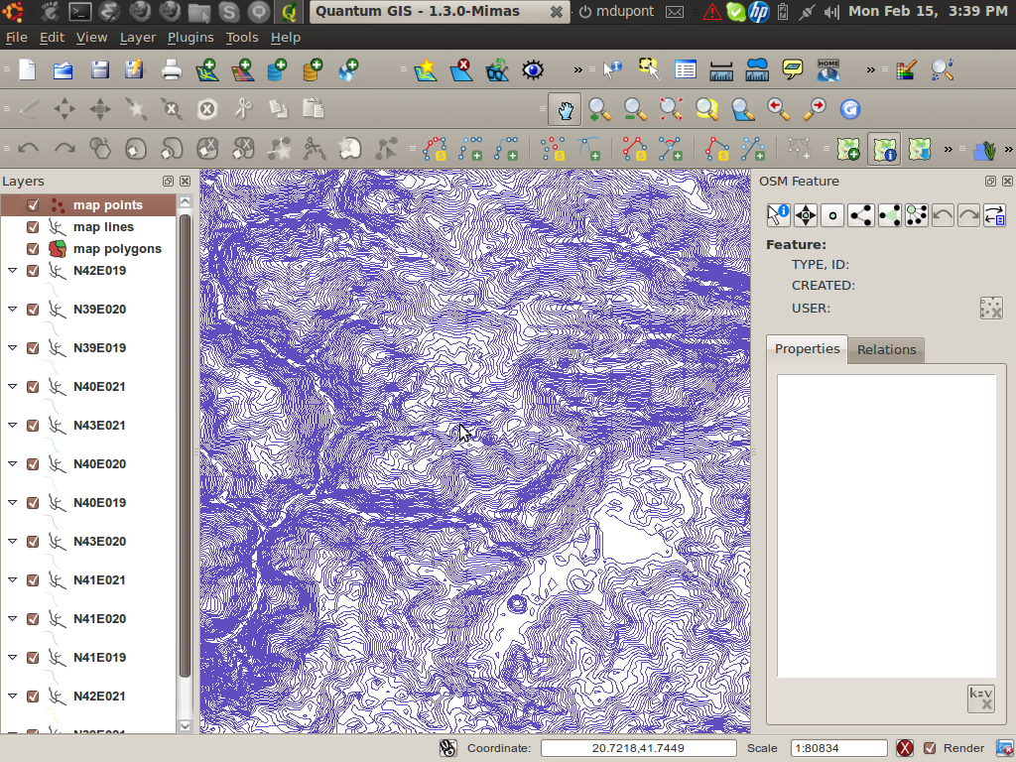Toggle visibility of map points layer
This screenshot has width=1016, height=762.
(33, 205)
